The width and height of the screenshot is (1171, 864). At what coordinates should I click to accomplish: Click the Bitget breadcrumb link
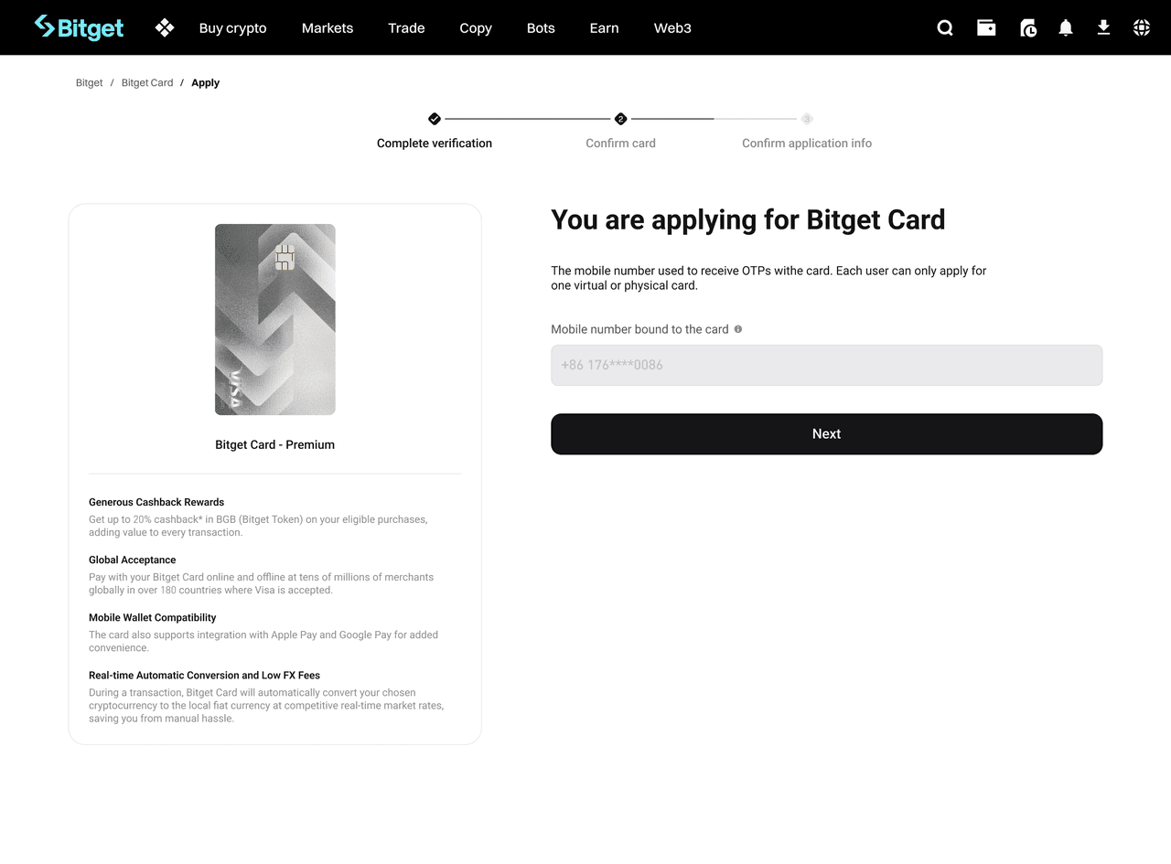(89, 82)
